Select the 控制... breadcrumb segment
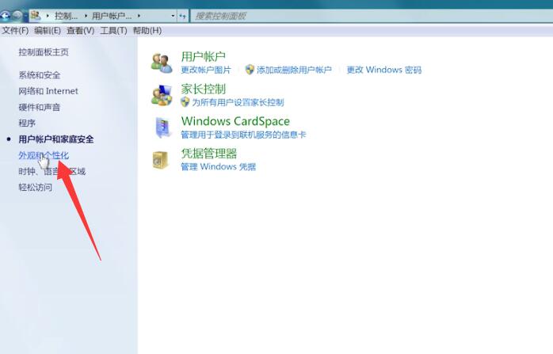Screen dimensions: 553x354 pyautogui.click(x=66, y=16)
